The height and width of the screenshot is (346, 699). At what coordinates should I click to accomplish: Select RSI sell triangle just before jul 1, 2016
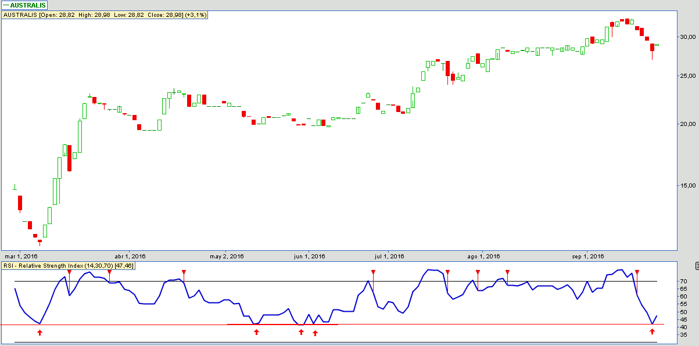(x=373, y=272)
